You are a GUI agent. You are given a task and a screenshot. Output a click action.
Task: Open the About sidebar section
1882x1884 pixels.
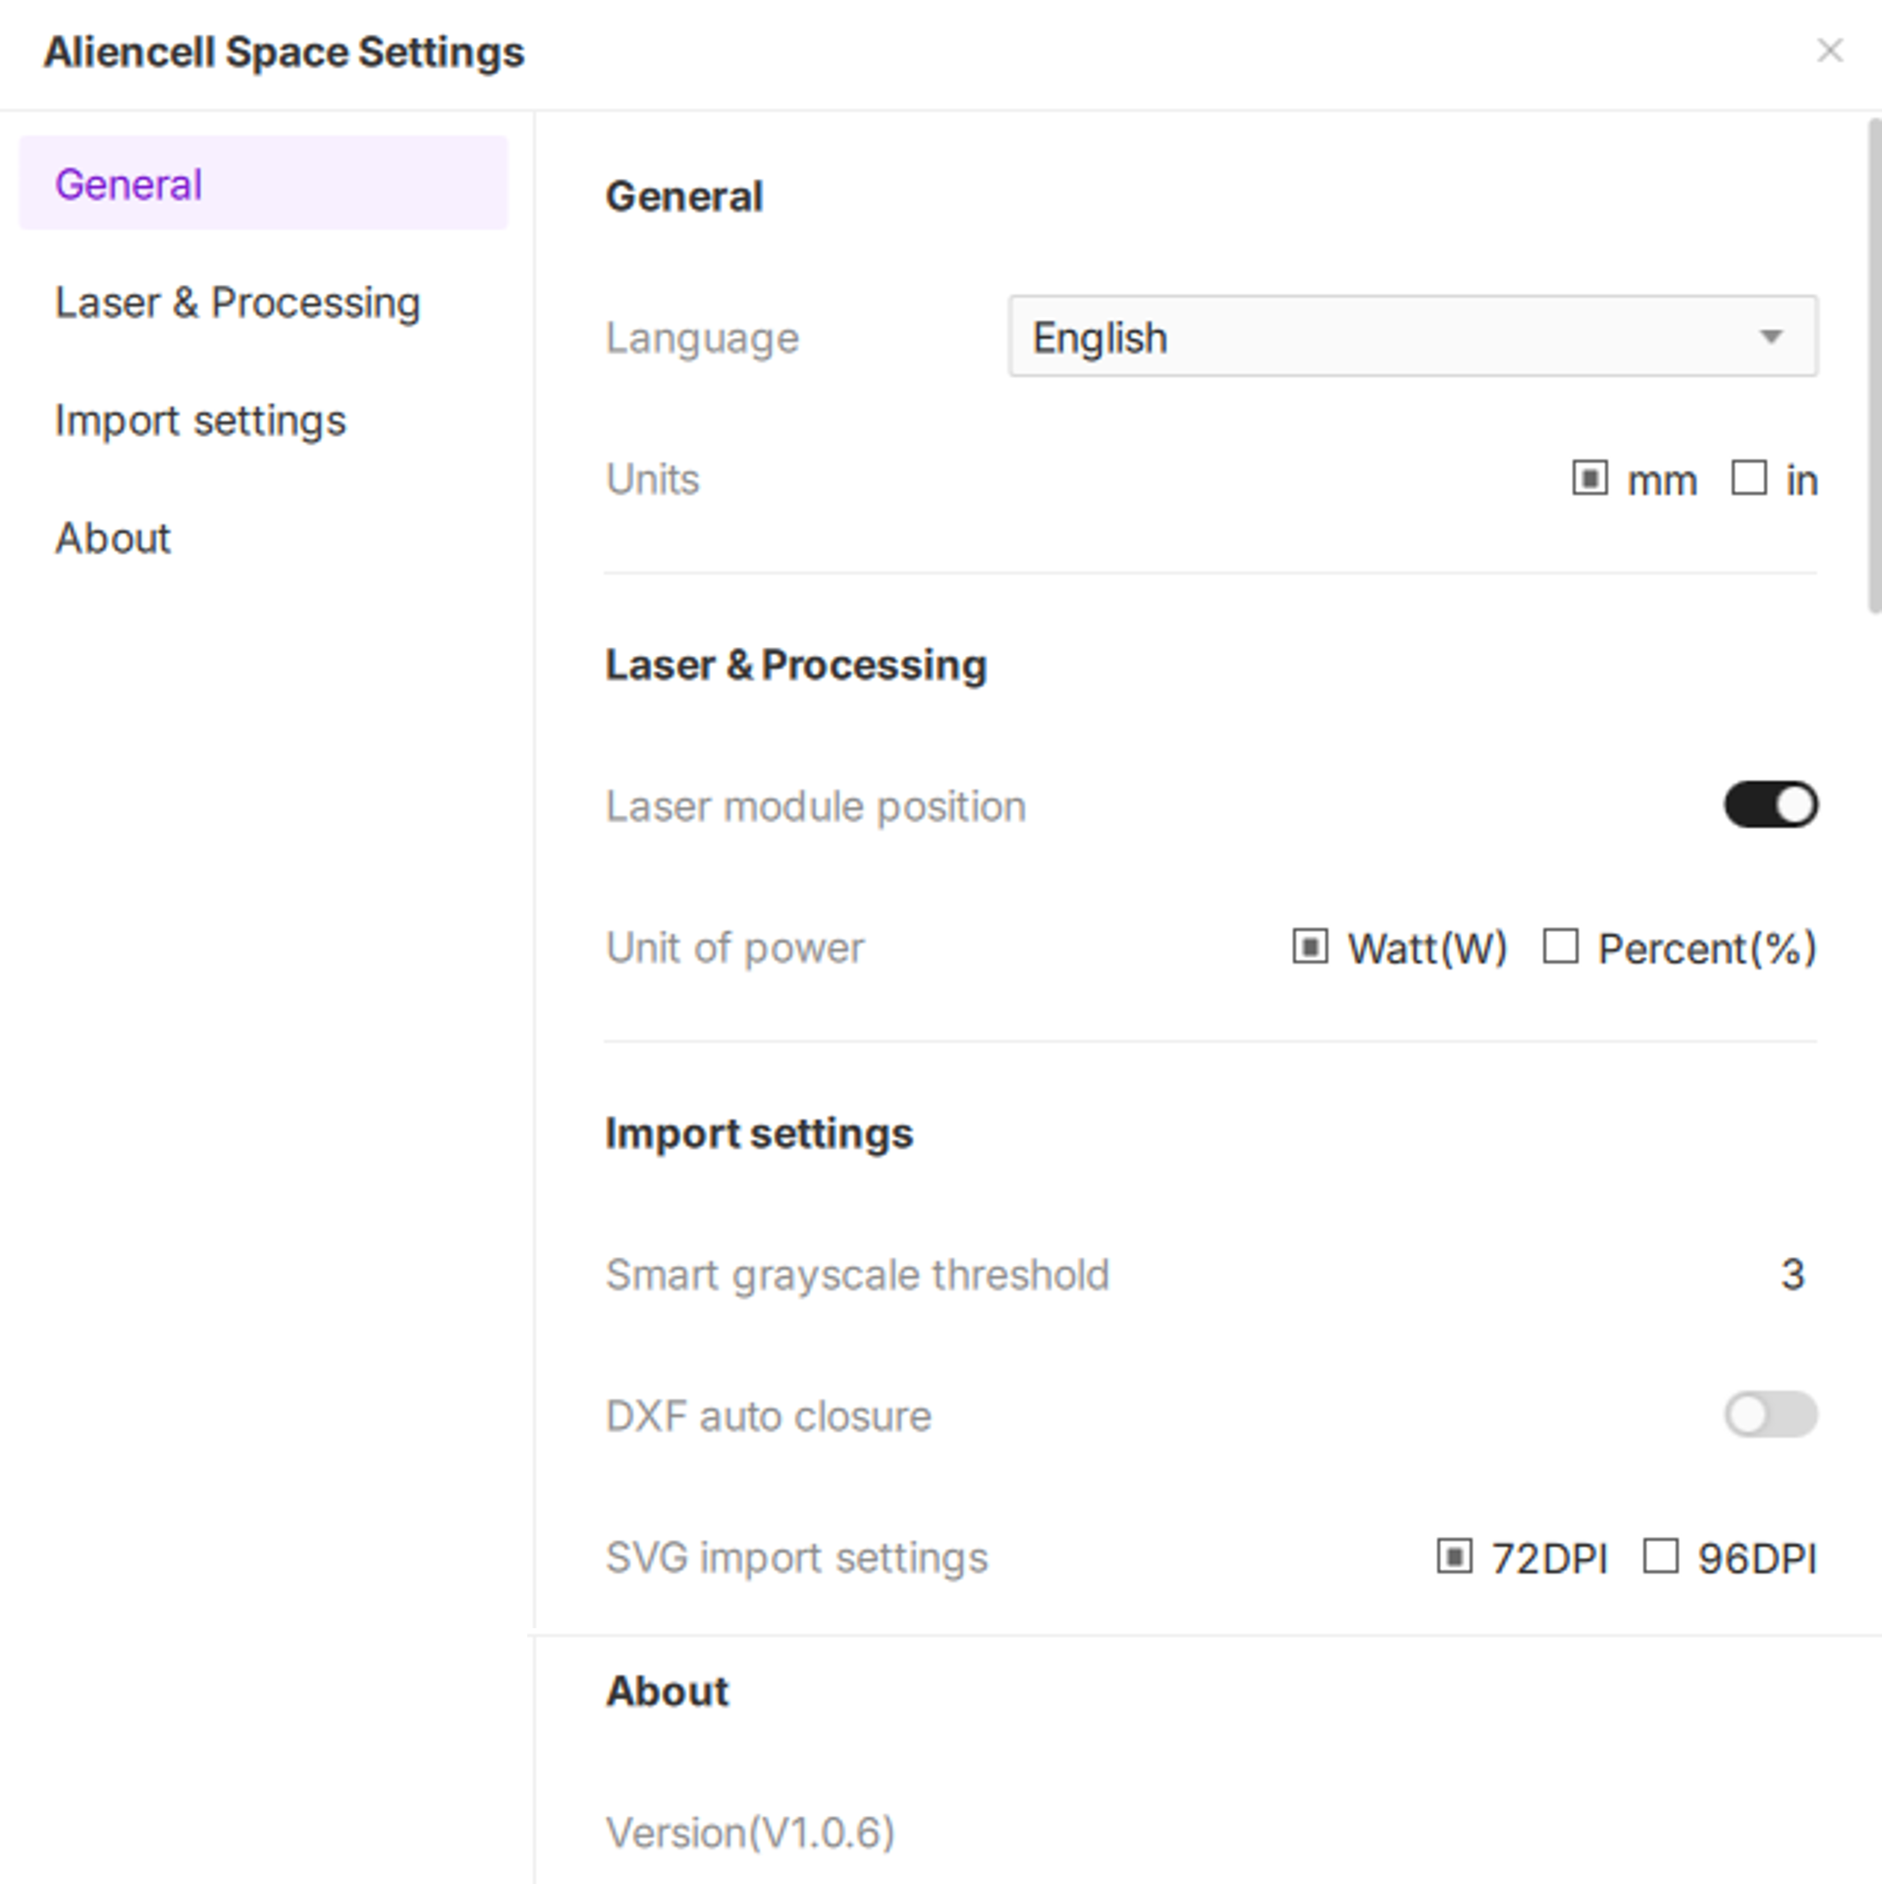113,538
